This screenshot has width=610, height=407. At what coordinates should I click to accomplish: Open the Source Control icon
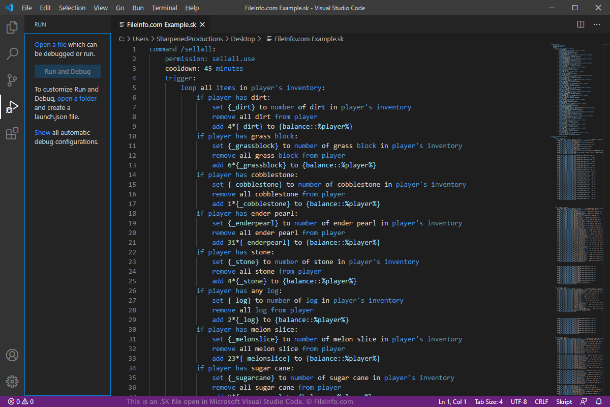[12, 80]
